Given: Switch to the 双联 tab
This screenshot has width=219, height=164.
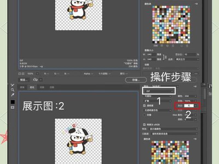Looking at the screenshot, I should point(42,87).
